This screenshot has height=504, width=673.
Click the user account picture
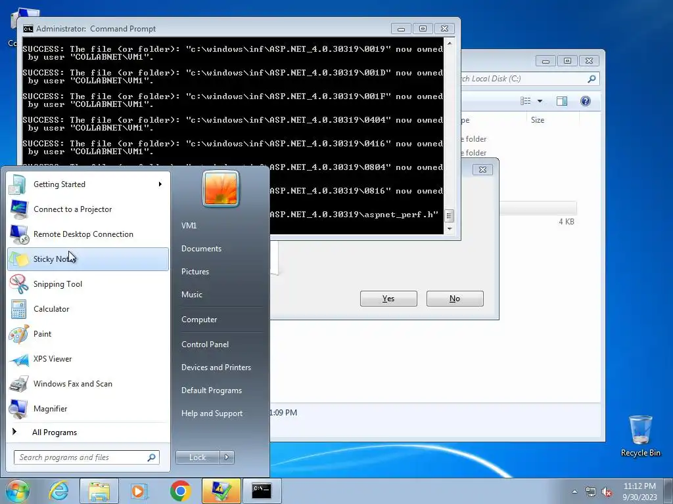(x=221, y=188)
